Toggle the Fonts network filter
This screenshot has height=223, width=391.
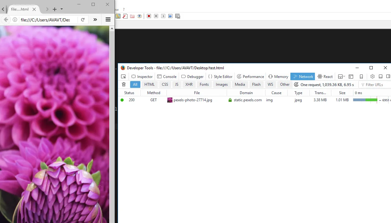click(204, 84)
